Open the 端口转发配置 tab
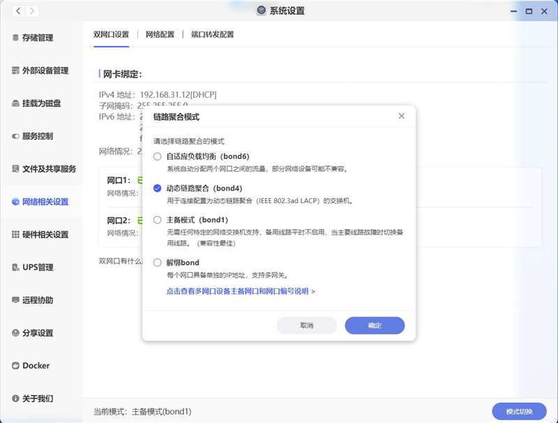 [x=213, y=34]
